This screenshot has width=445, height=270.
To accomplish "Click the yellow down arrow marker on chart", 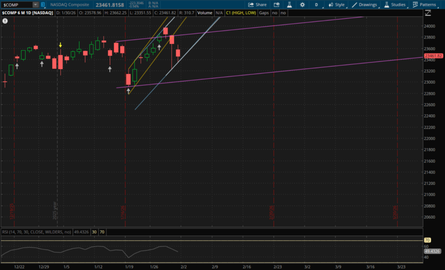I will click(x=60, y=45).
